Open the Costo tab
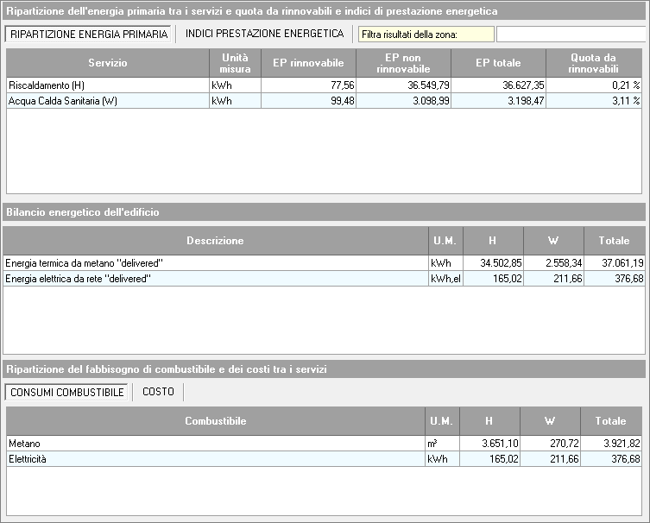 click(x=158, y=392)
